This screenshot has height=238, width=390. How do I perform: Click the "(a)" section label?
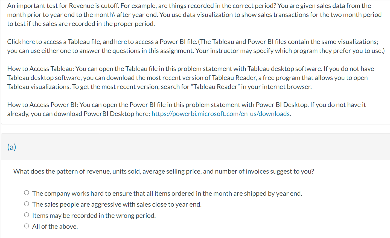(x=12, y=147)
